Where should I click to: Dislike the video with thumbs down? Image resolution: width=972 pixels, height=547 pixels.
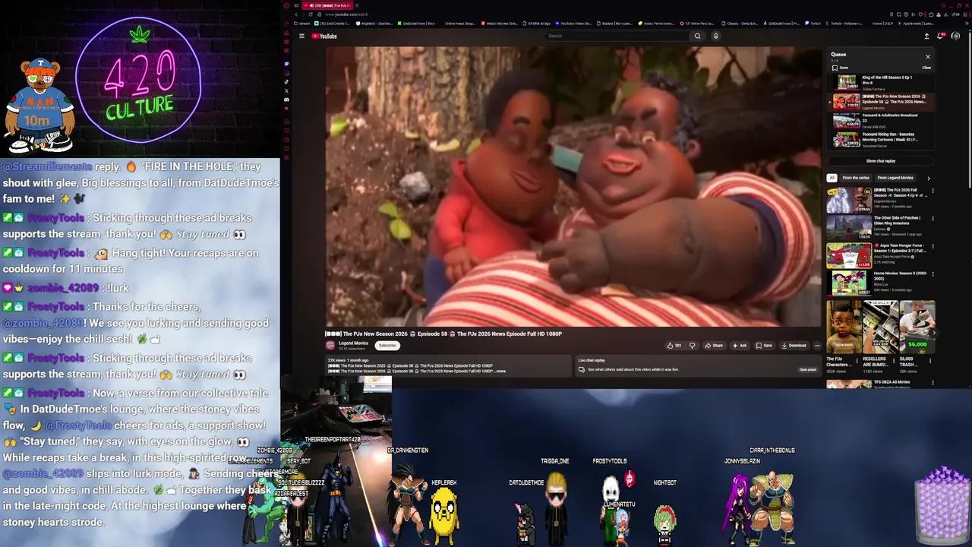(x=692, y=346)
